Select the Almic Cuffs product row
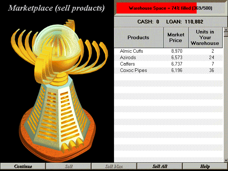This screenshot has height=171, width=228. (131, 51)
